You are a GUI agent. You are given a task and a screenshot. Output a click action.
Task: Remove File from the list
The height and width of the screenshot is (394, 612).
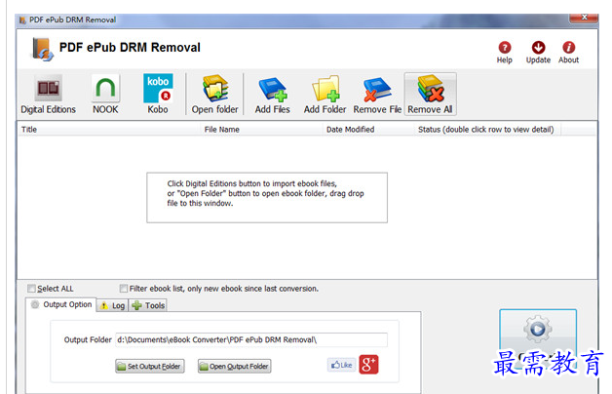click(x=377, y=94)
